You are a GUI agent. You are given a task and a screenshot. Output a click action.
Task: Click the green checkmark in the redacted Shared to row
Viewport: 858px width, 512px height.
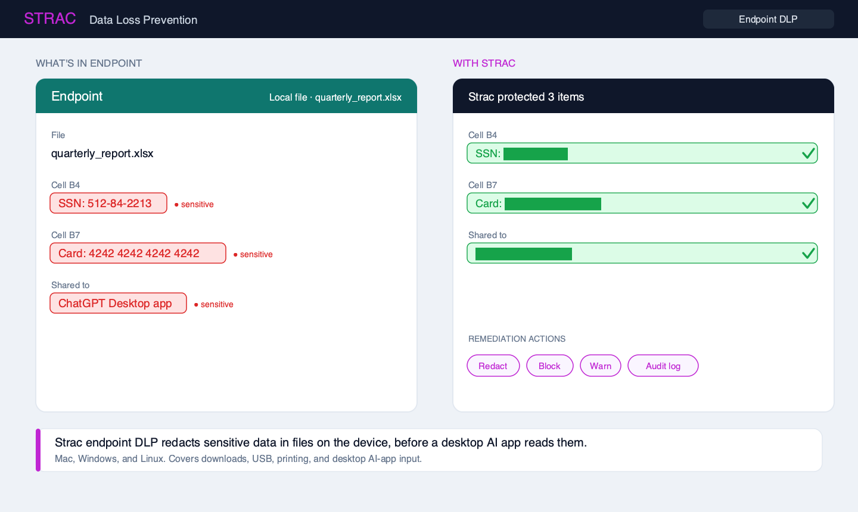[808, 254]
